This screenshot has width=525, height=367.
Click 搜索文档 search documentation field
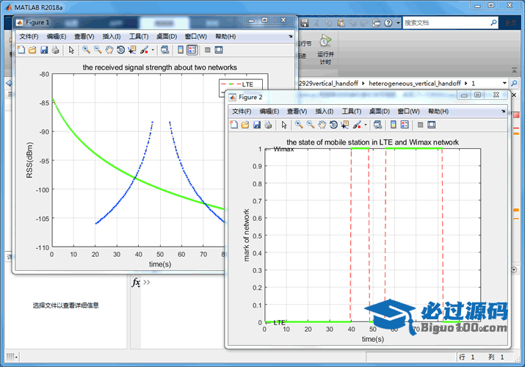(x=450, y=23)
